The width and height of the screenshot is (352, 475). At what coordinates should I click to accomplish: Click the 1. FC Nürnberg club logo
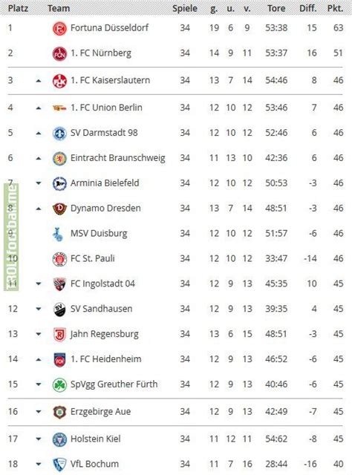click(x=59, y=53)
